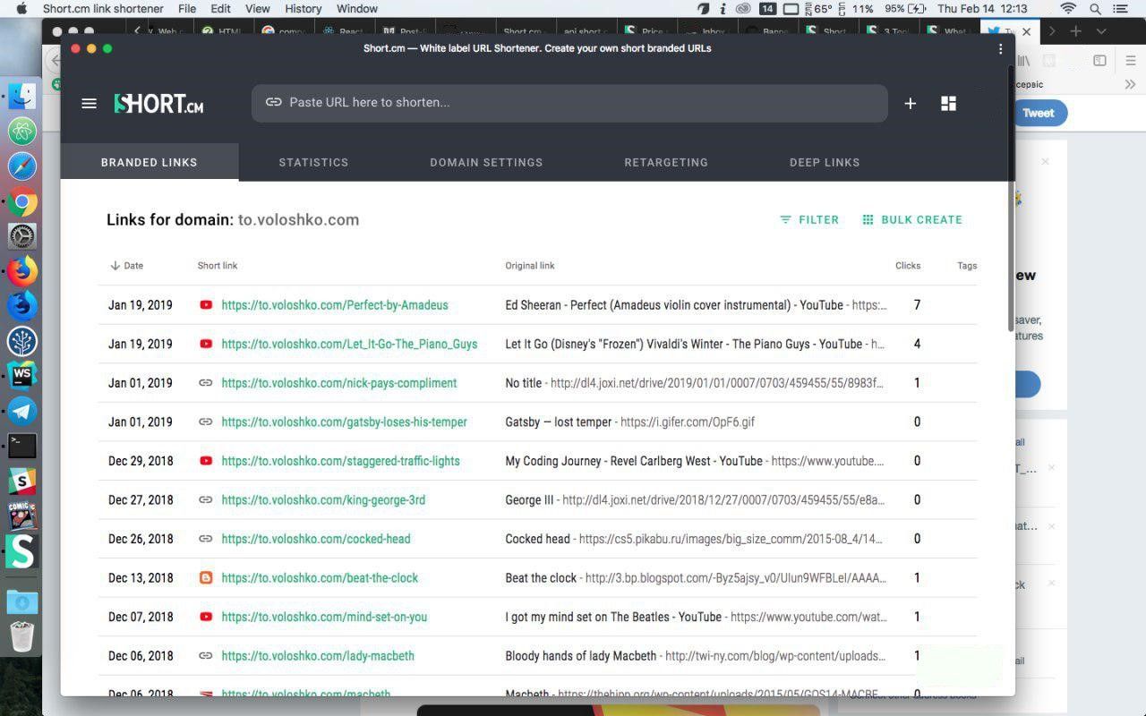Image resolution: width=1146 pixels, height=716 pixels.
Task: Click the Clicks column header
Action: coord(908,266)
